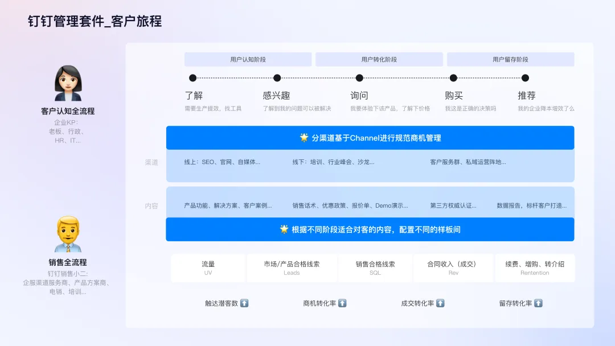Click up arrow next to 成交转化率
Image resolution: width=615 pixels, height=346 pixels.
click(440, 303)
